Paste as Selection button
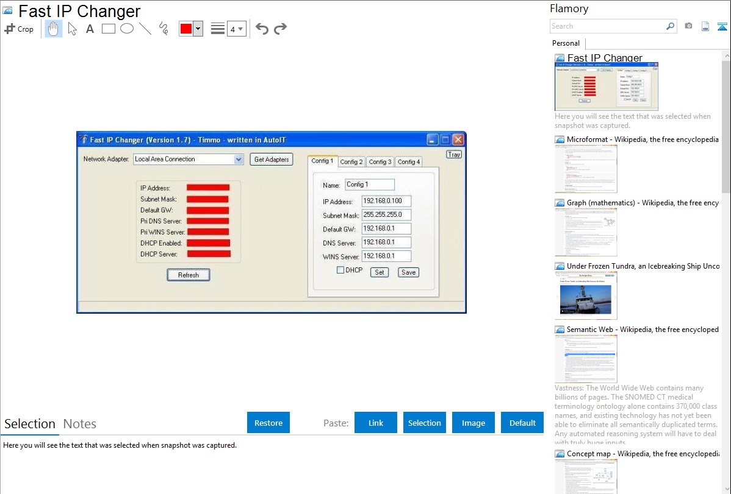The height and width of the screenshot is (494, 731). [425, 423]
